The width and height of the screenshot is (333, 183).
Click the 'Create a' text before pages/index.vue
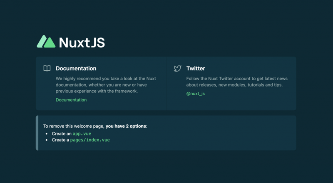coord(60,140)
